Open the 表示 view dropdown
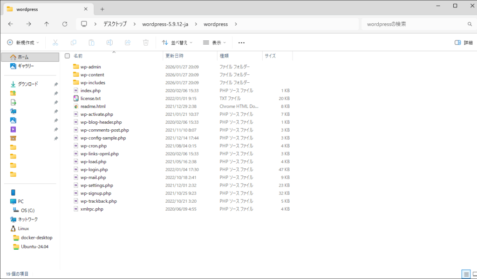Viewport: 477px width, 279px height. point(214,42)
